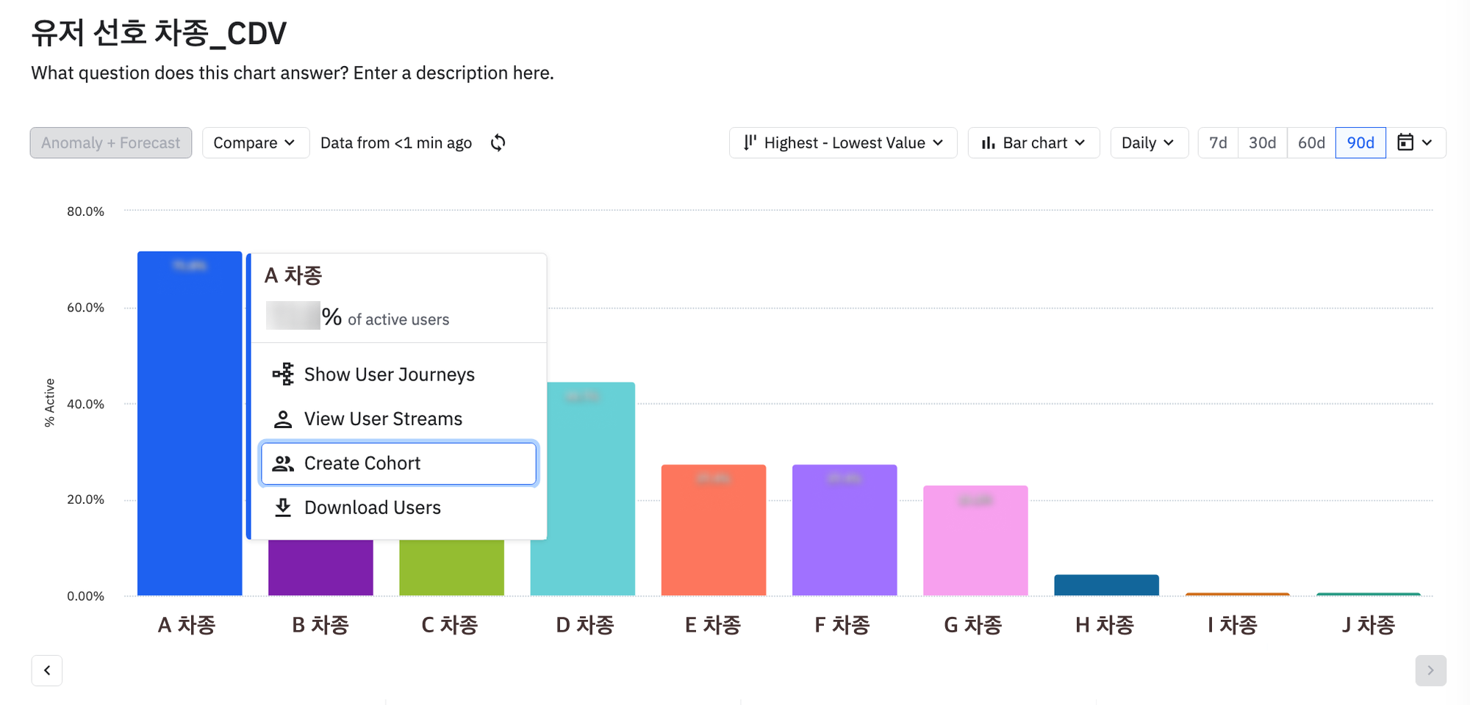Screen dimensions: 1470x705
Task: Select the 60d time range
Action: coord(1311,142)
